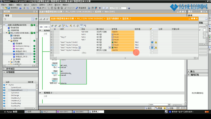211x119 pixels.
Task: Click the 设备和网络 devices and networks icon
Action: pos(9,30)
